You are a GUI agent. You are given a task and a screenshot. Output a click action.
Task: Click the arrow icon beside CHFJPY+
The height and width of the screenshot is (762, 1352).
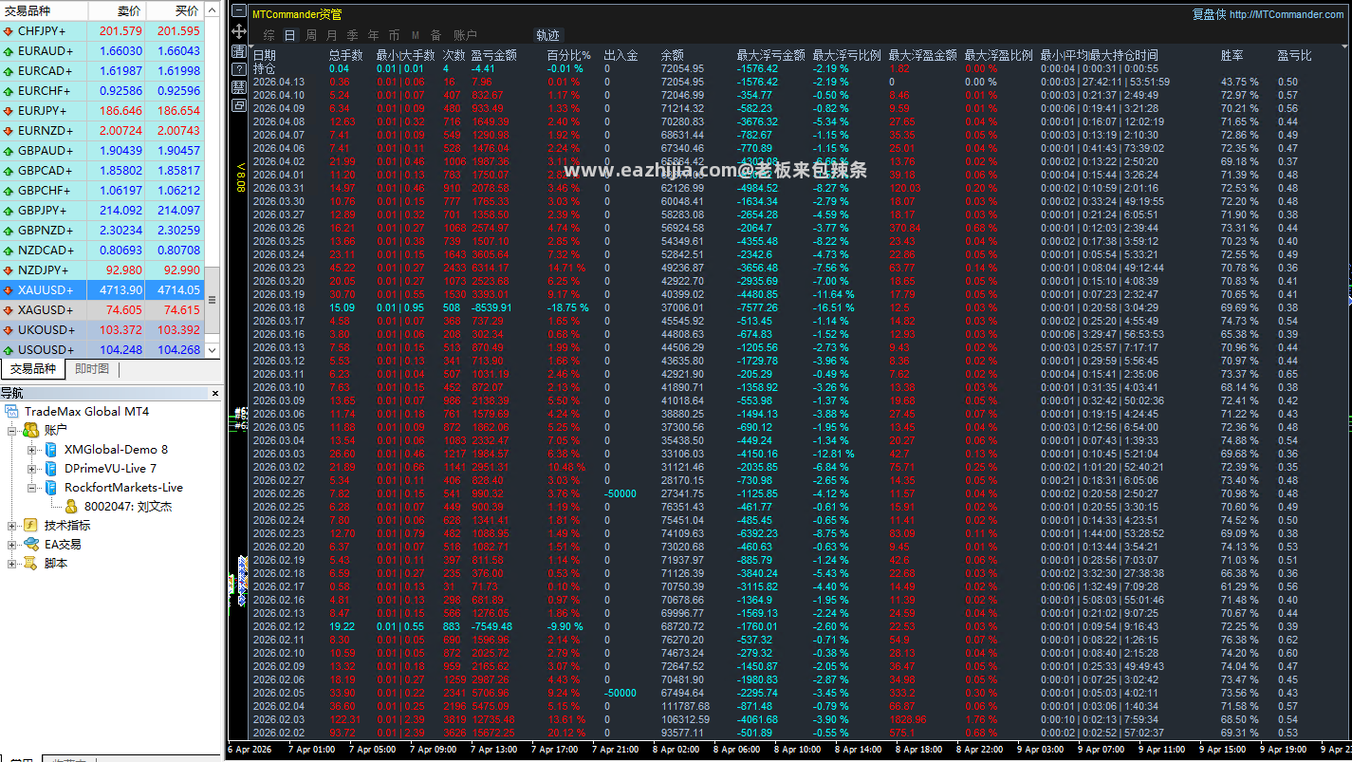point(9,31)
